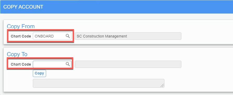Screen dimensions: 233x95
Task: Click the Chart Code field containing ONBOARD
Action: coord(52,36)
